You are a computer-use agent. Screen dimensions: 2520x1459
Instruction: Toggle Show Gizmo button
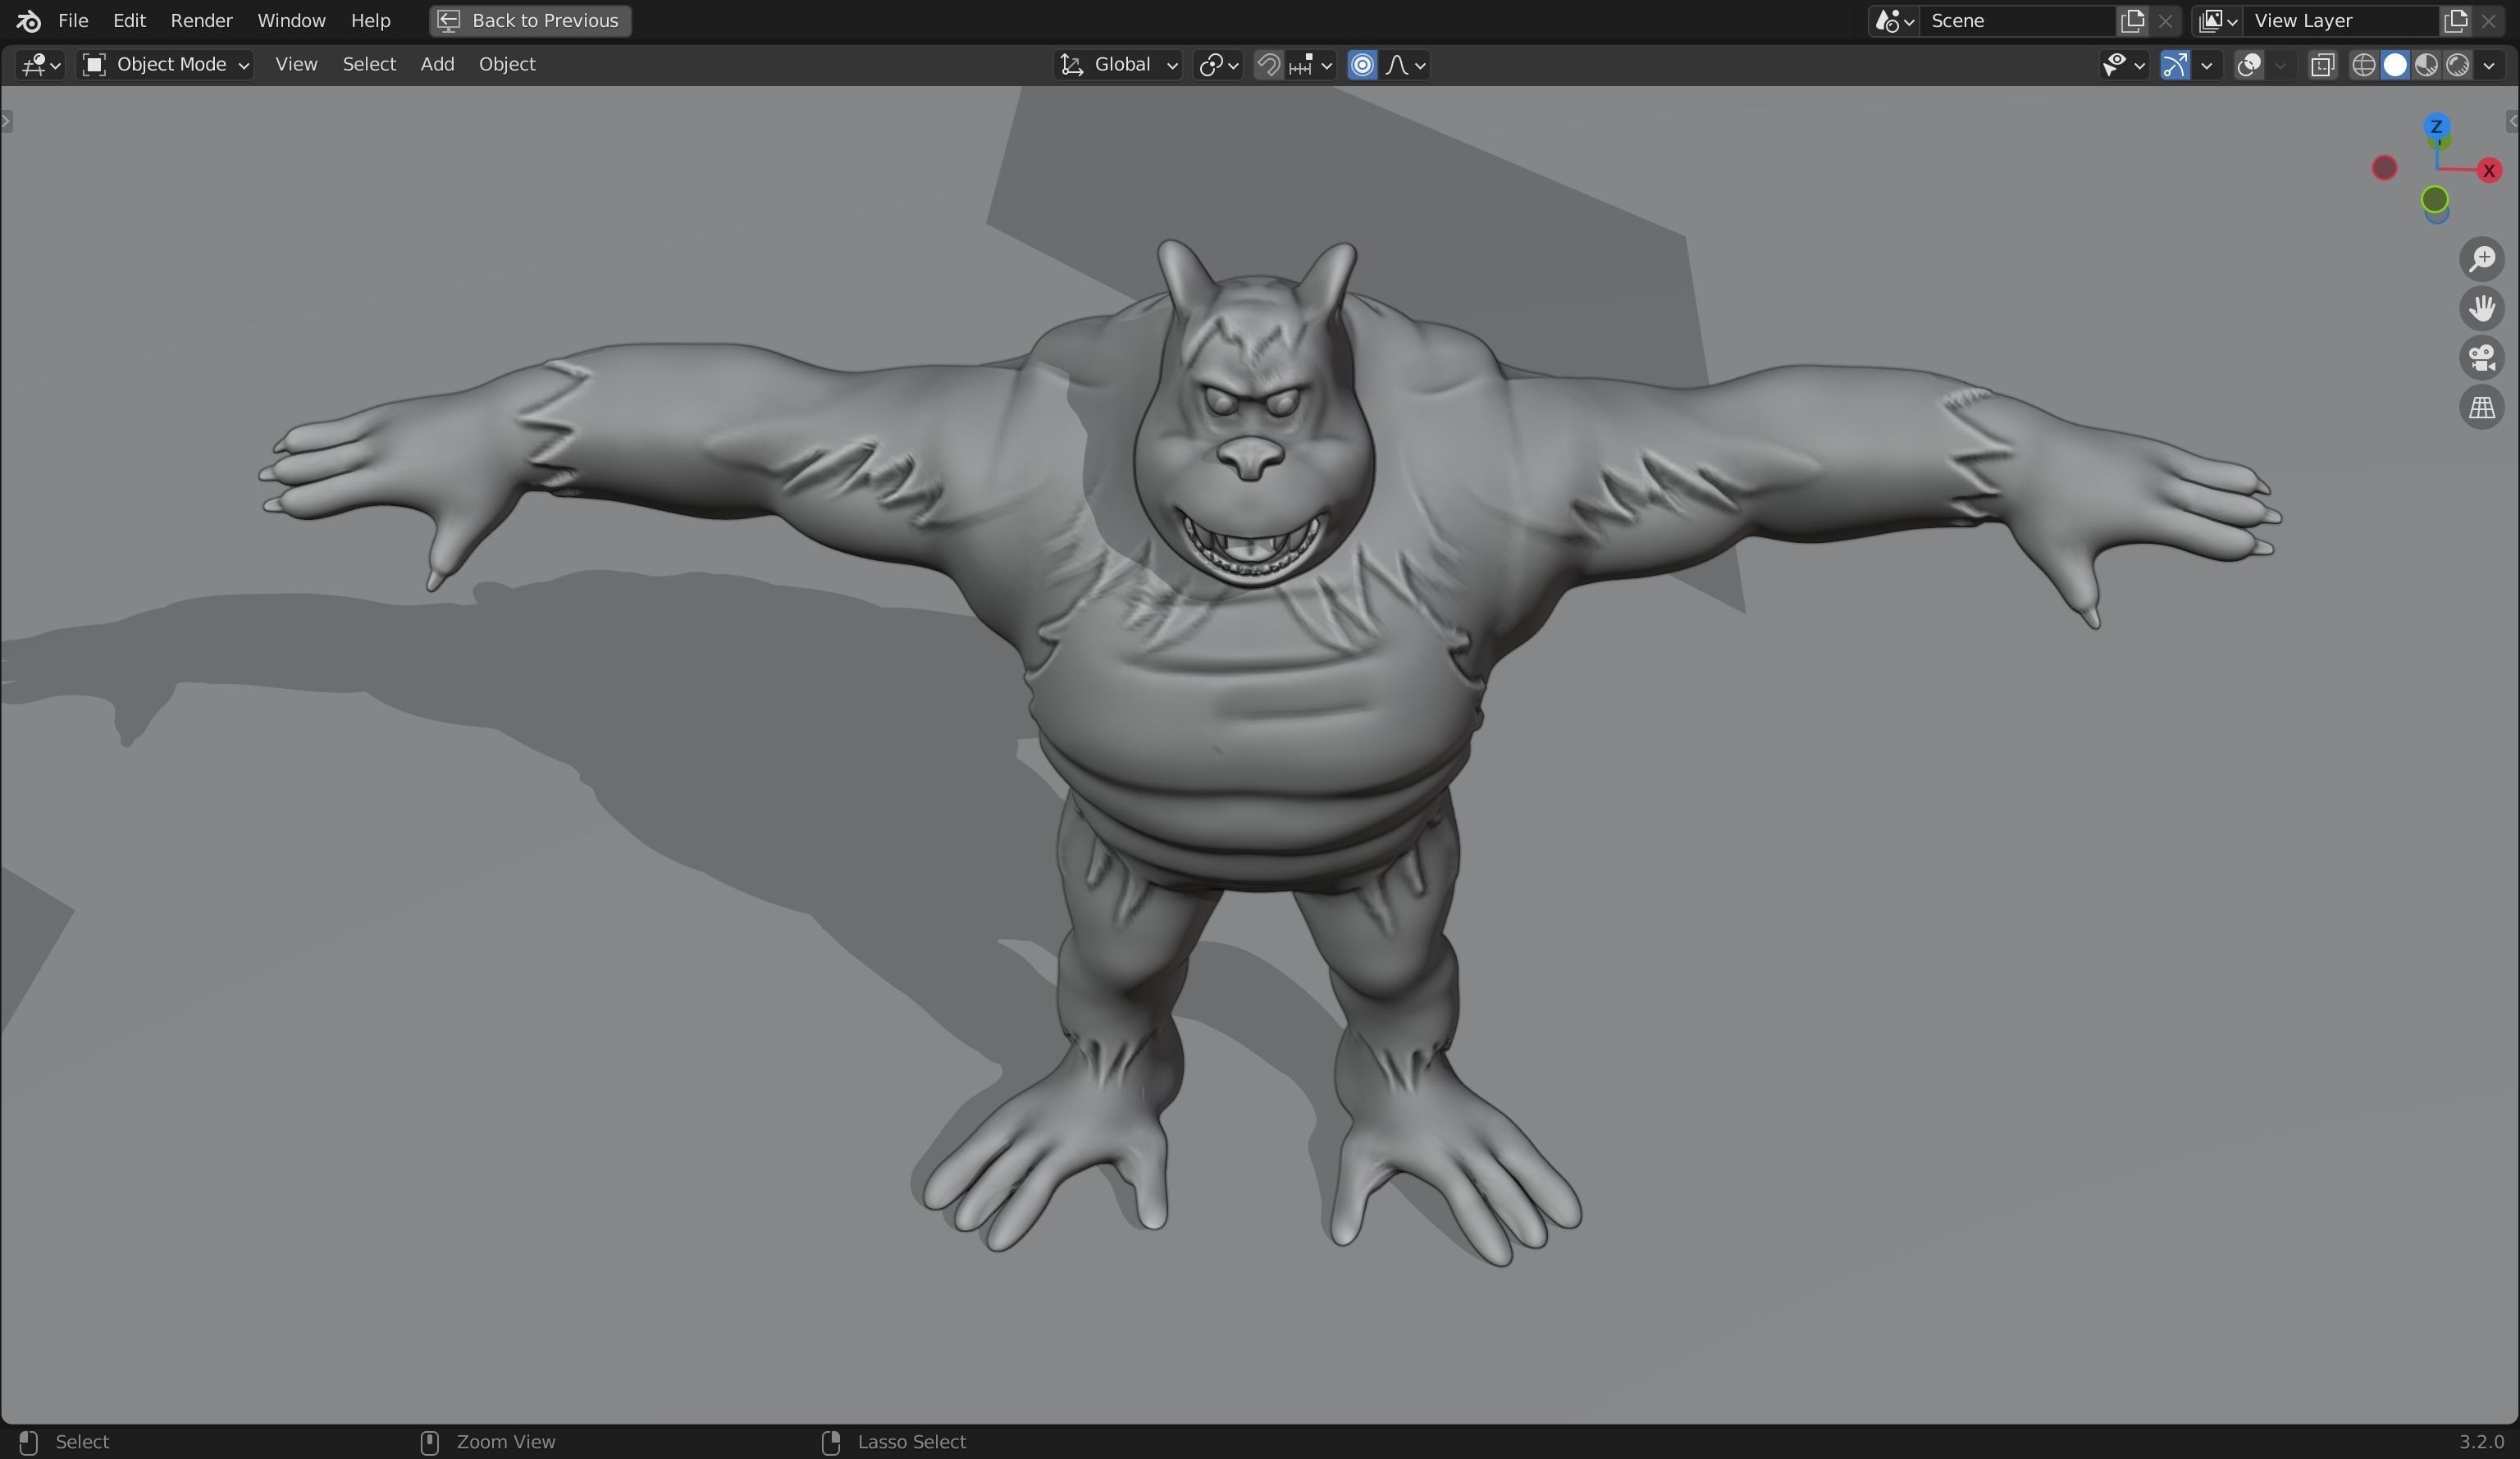tap(2174, 65)
